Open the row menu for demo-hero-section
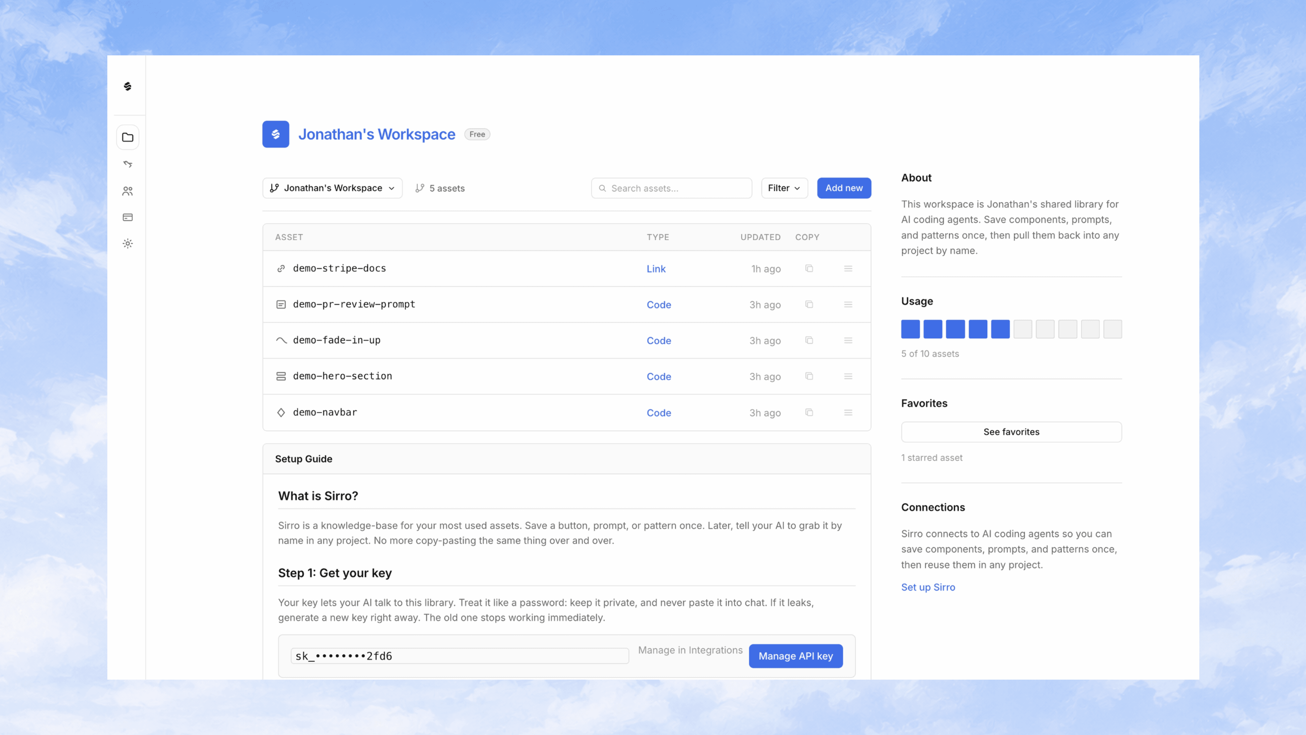Image resolution: width=1306 pixels, height=735 pixels. [x=848, y=376]
